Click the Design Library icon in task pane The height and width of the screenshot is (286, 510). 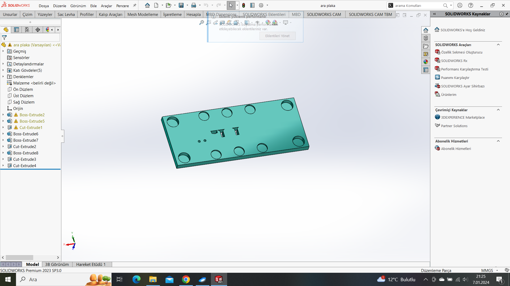pos(426,38)
